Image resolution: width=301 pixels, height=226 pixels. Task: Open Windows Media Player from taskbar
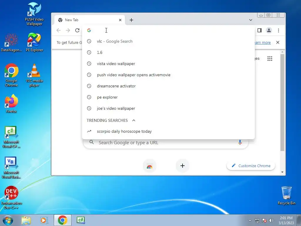tap(44, 220)
